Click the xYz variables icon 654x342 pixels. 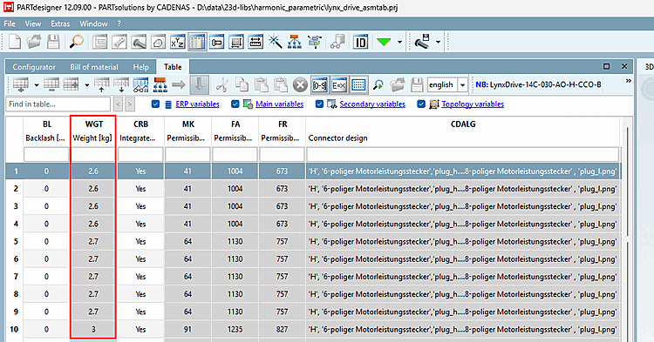point(178,42)
